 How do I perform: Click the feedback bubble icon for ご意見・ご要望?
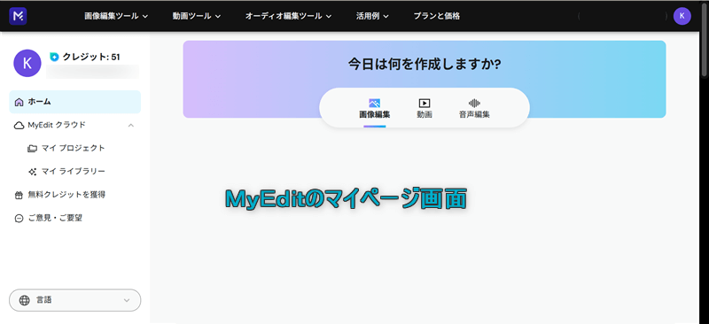[19, 219]
